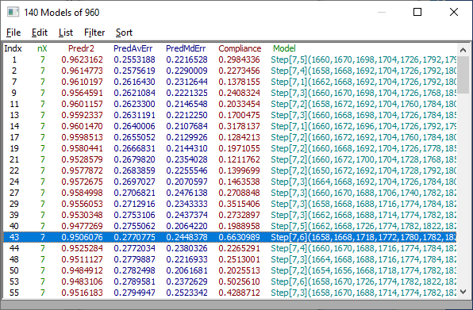
Task: Click Compliance value 0.5025610
Action: coord(239,281)
